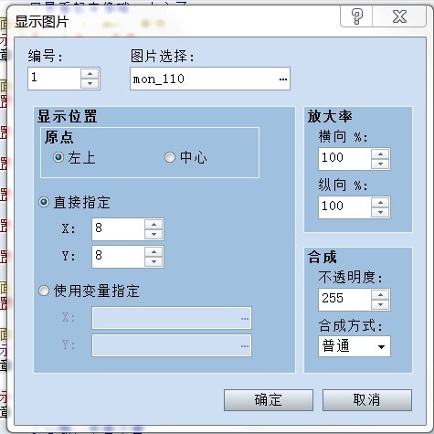
Task: Open picture browser via mon_110 ellipsis button
Action: (283, 79)
